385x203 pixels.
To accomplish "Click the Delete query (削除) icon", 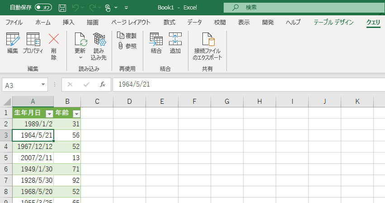I will click(x=54, y=40).
